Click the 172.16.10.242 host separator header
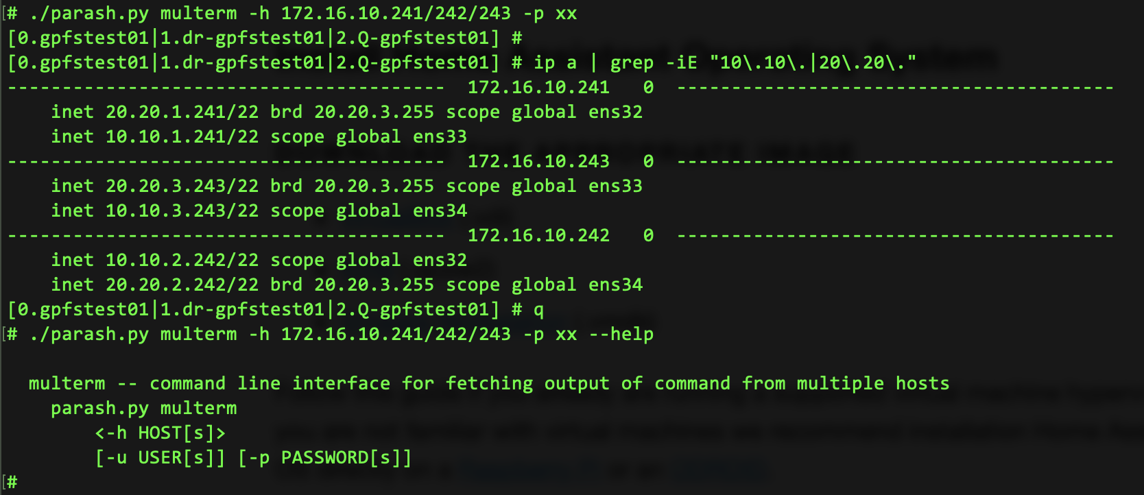1144x495 pixels. pos(538,236)
